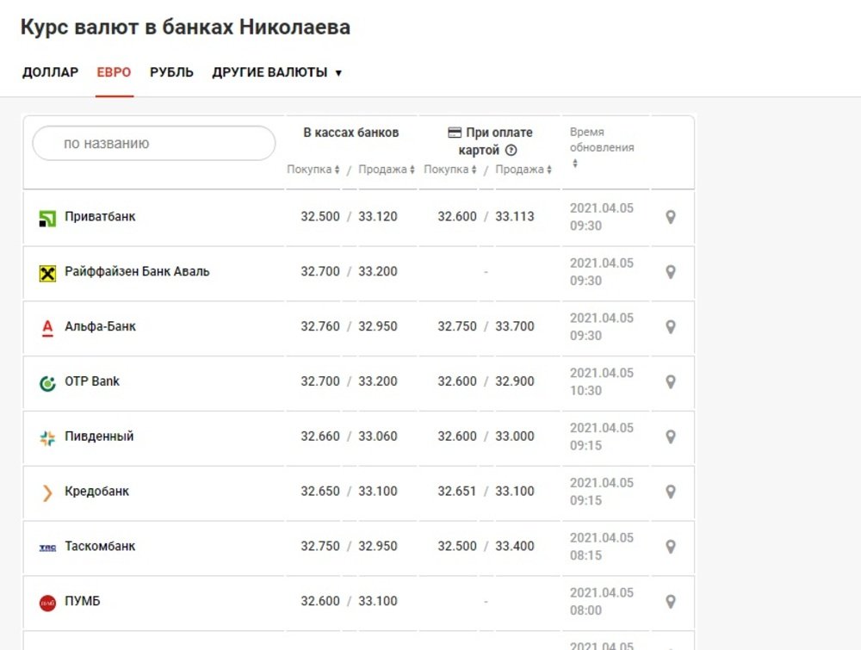Click the Райффайзен Банк Аваль yellow logo
Viewport: 861px width, 650px height.
click(x=47, y=274)
